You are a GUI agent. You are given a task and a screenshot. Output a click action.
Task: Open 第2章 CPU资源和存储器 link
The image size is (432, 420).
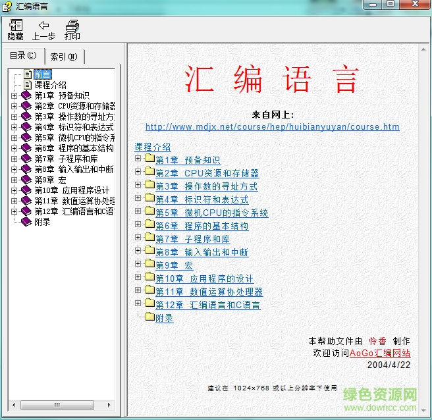coord(207,173)
